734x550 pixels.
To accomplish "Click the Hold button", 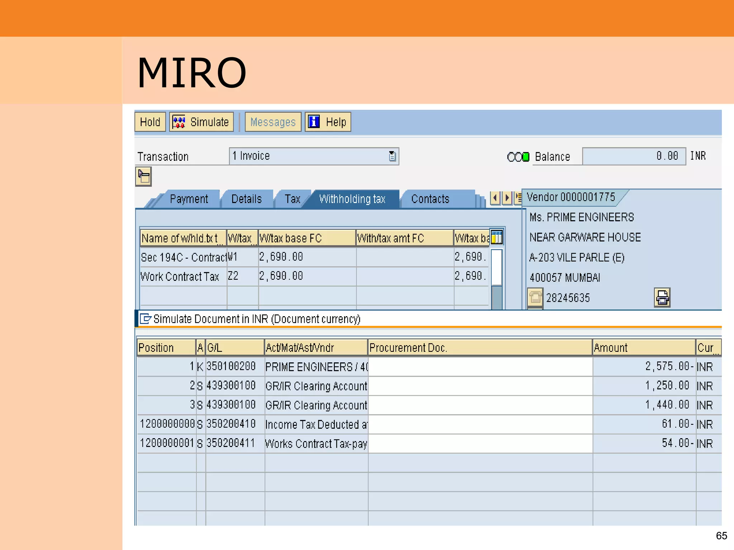I will tap(150, 122).
